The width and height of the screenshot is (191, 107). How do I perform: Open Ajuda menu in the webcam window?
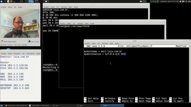20,7
